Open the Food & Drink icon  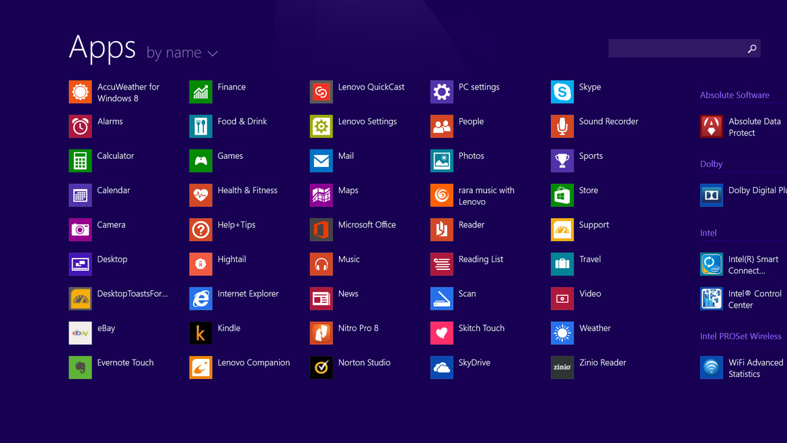[200, 127]
